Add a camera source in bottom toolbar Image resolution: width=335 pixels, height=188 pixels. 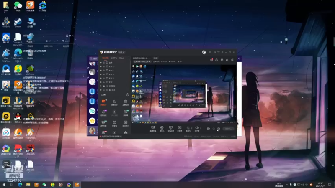[x=162, y=129]
